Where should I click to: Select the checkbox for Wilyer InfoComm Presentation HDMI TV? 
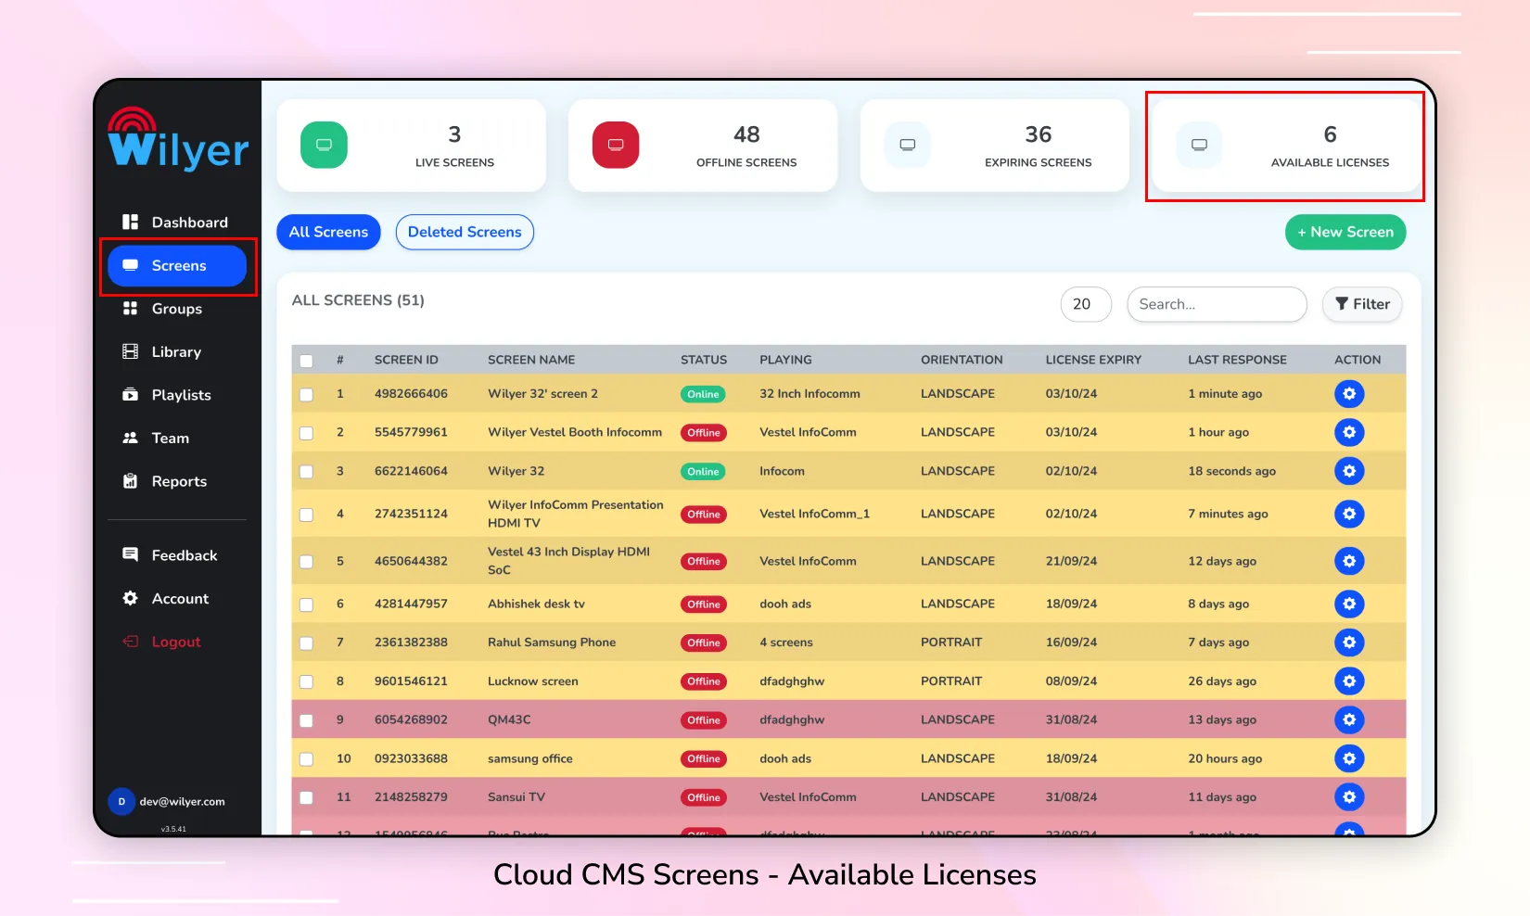pos(306,515)
